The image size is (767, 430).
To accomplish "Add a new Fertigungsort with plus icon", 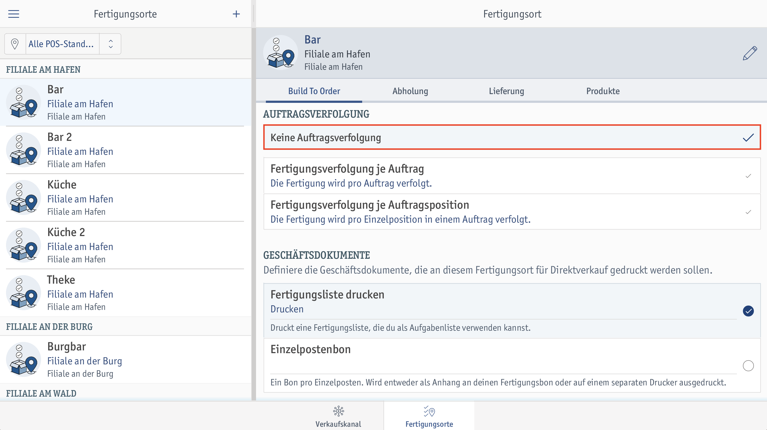I will 236,14.
